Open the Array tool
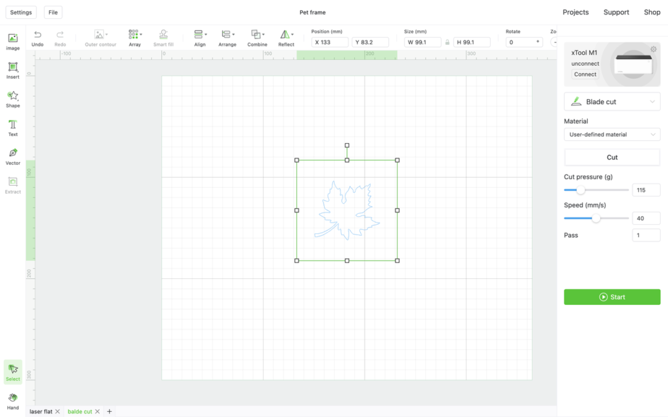This screenshot has width=668, height=417. (x=134, y=38)
